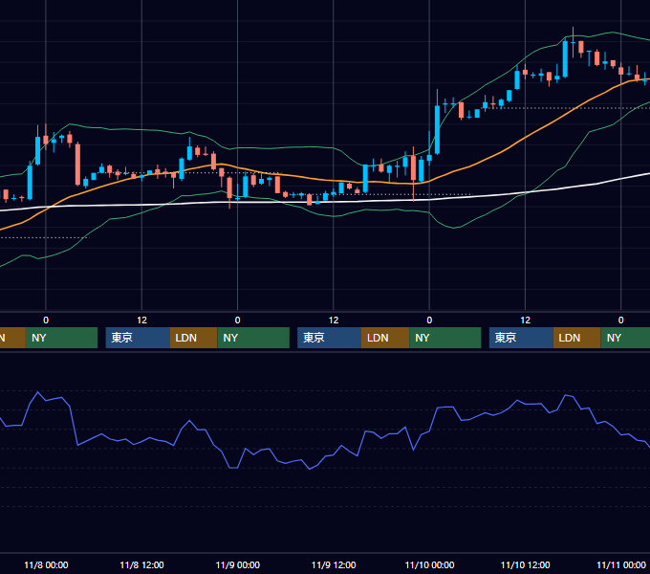Select the 11/11 00:00 date label

click(621, 564)
